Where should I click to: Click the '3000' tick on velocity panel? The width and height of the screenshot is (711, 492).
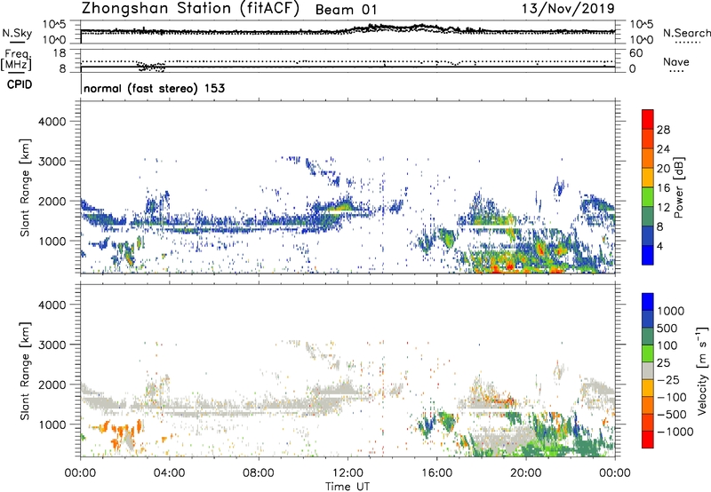point(52,345)
